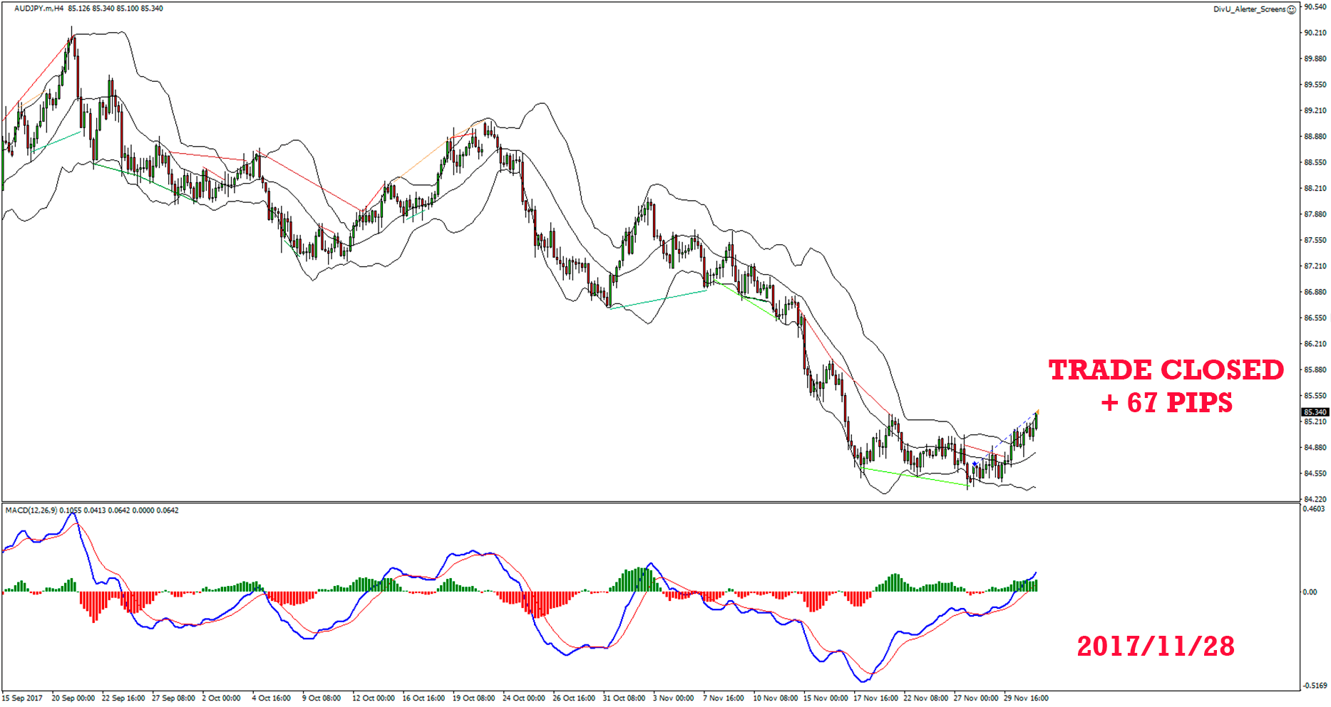The image size is (1331, 707).
Task: Click the DivU_Alerter_Screens expert label
Action: (x=1249, y=10)
